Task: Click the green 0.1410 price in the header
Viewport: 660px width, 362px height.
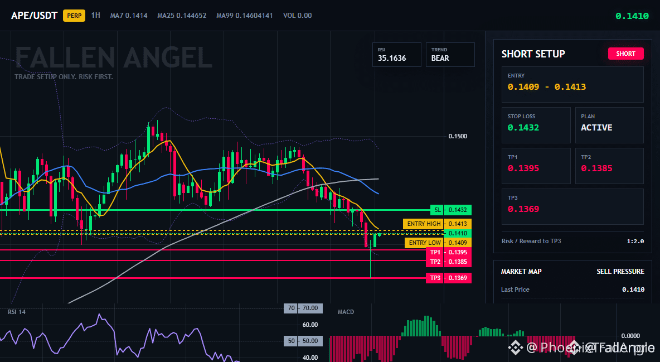Action: pos(632,16)
